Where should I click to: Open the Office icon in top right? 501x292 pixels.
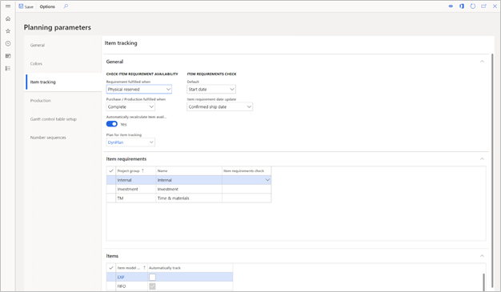462,6
